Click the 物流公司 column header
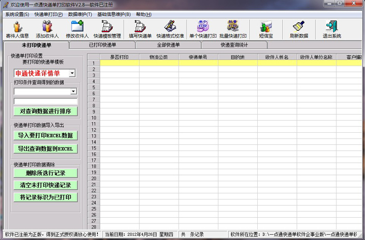Image resolution: width=365 pixels, height=240 pixels. pos(159,57)
